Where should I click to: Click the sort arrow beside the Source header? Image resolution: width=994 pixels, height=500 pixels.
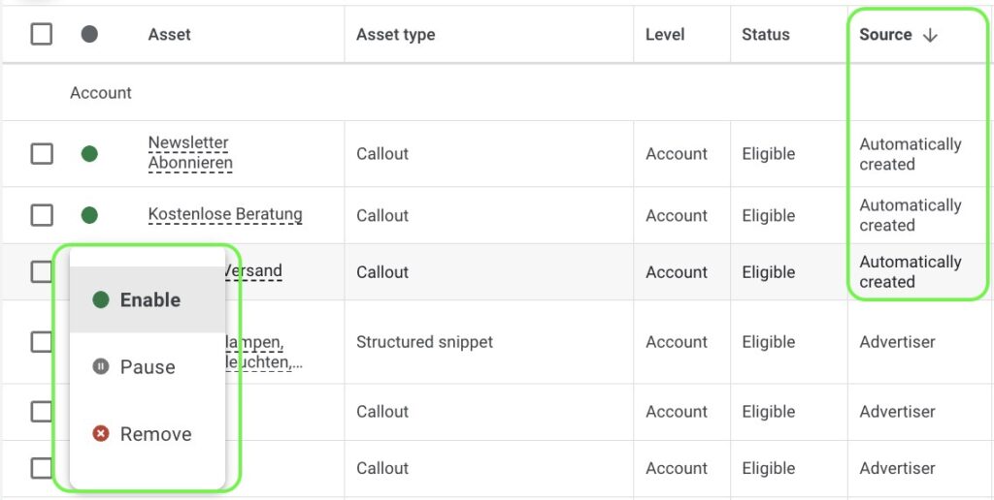pos(930,35)
